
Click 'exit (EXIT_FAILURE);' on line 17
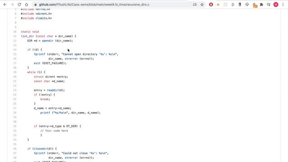pyautogui.click(x=50, y=63)
